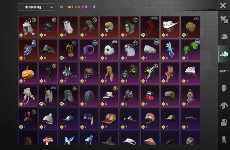Viewport: 230px width, 150px height.
Task: Click the dropdown chevron arrow
Action: point(51,7)
